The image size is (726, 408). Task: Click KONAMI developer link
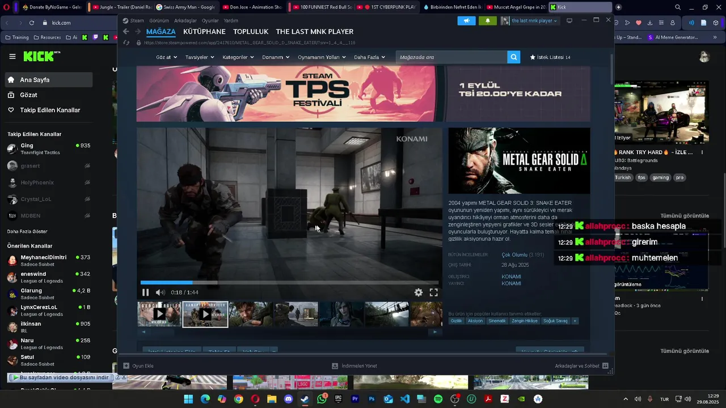pos(511,277)
